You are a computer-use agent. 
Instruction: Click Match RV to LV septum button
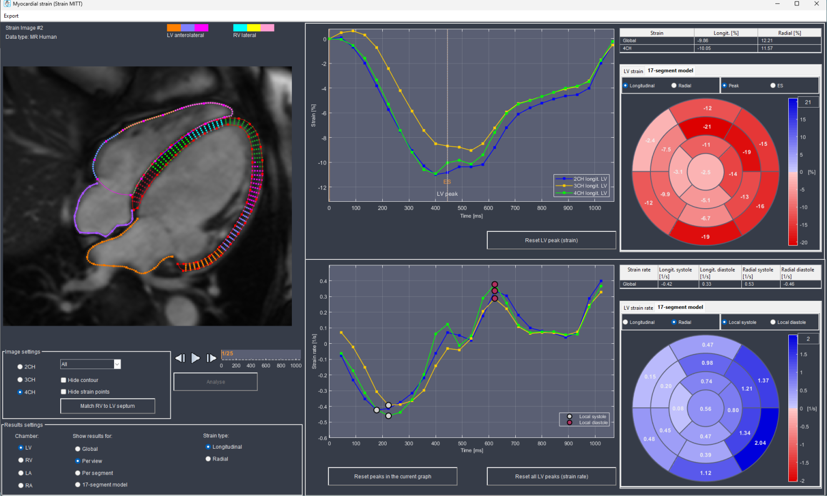pos(108,406)
